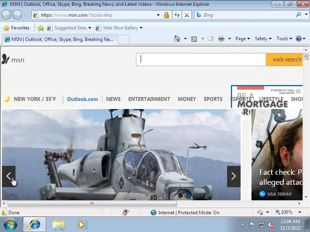Open the search provider dropdown arrow
310x232 pixels.
click(306, 15)
